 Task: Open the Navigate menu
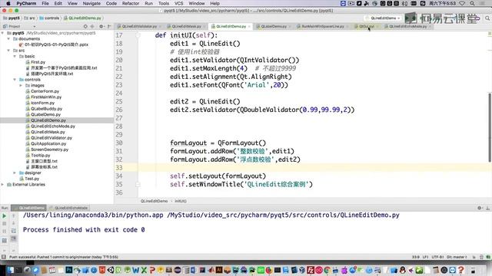pos(91,3)
